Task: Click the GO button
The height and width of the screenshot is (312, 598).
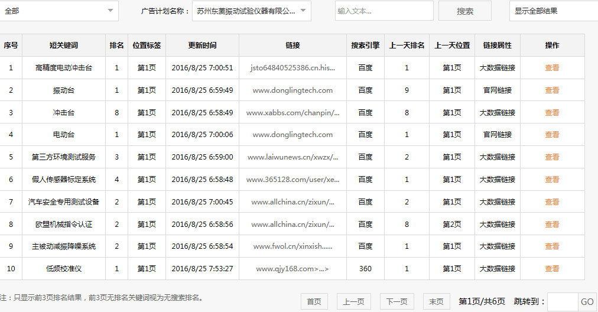Action: (x=587, y=302)
